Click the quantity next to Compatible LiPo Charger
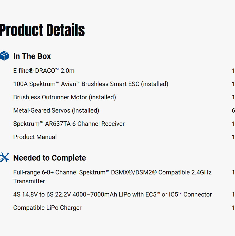 pos(233,208)
